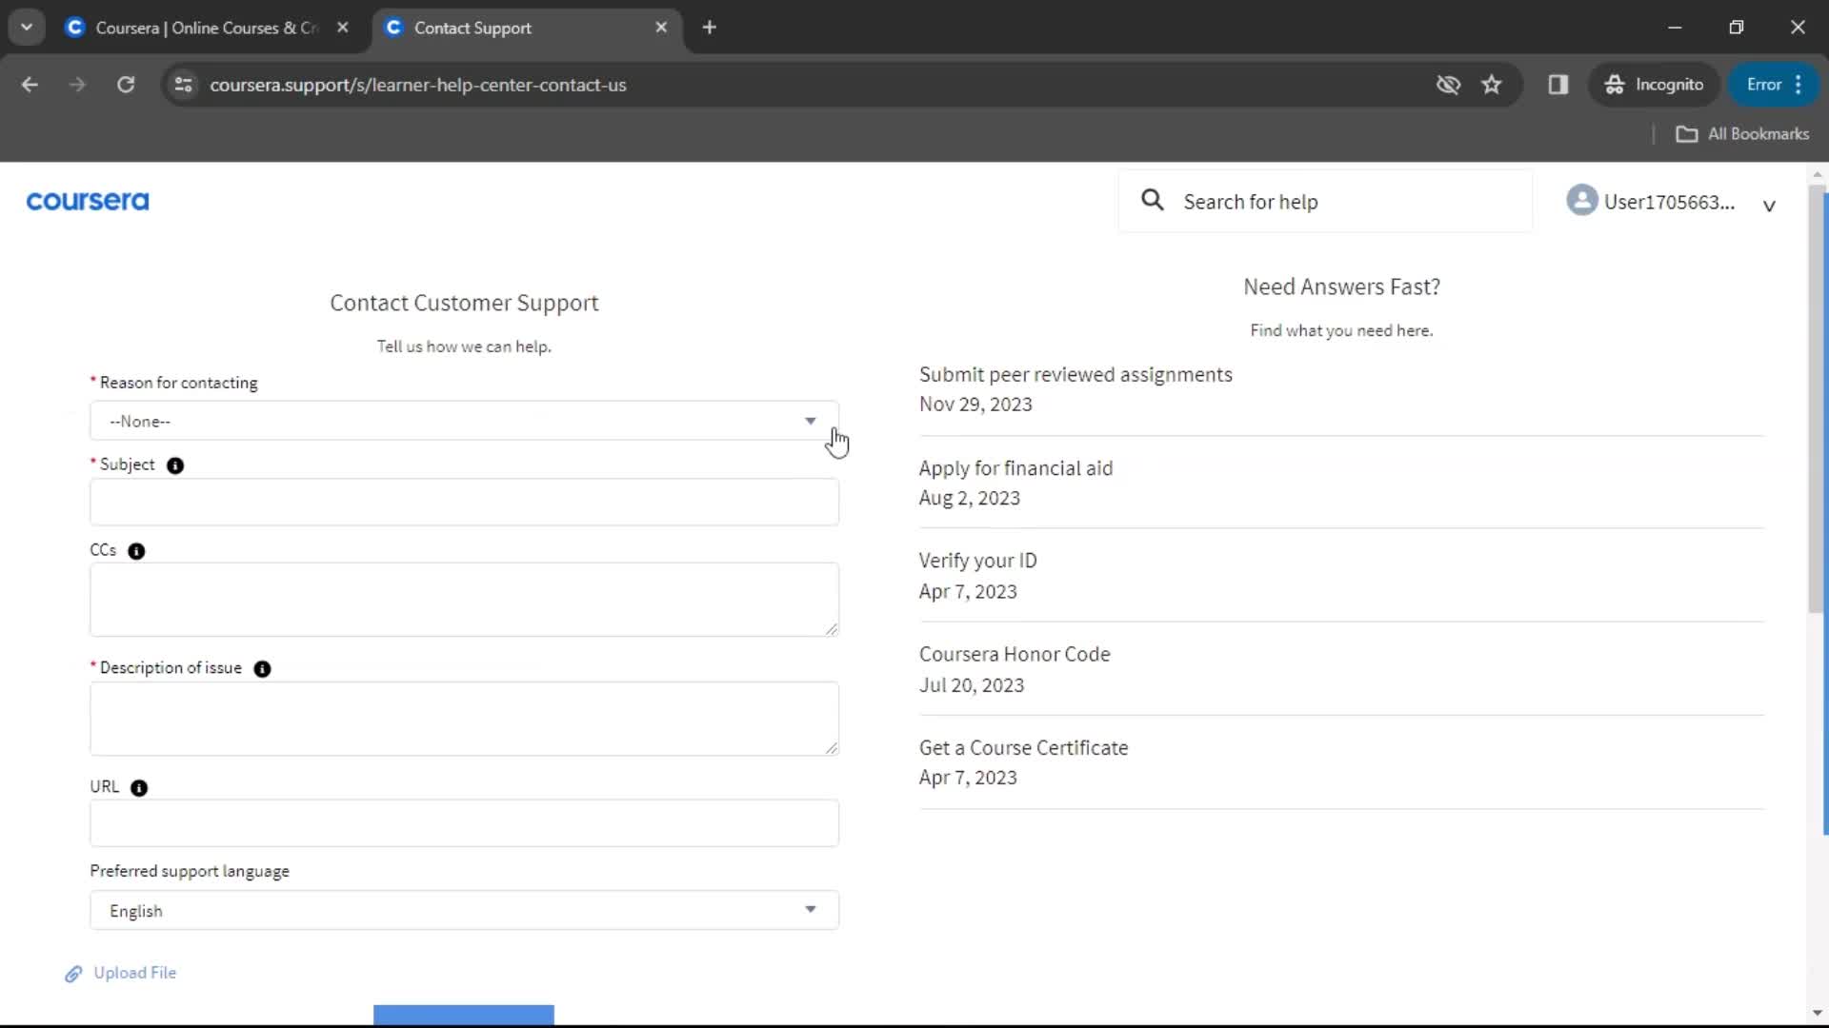The height and width of the screenshot is (1028, 1829).
Task: Click the scrollbar down arrow
Action: coord(1818,1013)
